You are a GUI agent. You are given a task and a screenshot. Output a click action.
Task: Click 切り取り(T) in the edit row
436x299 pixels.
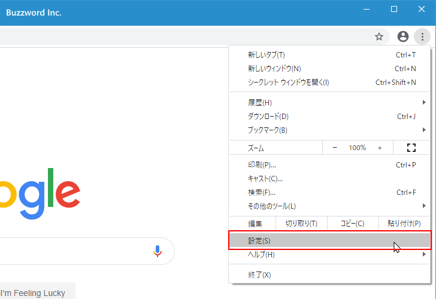301,224
